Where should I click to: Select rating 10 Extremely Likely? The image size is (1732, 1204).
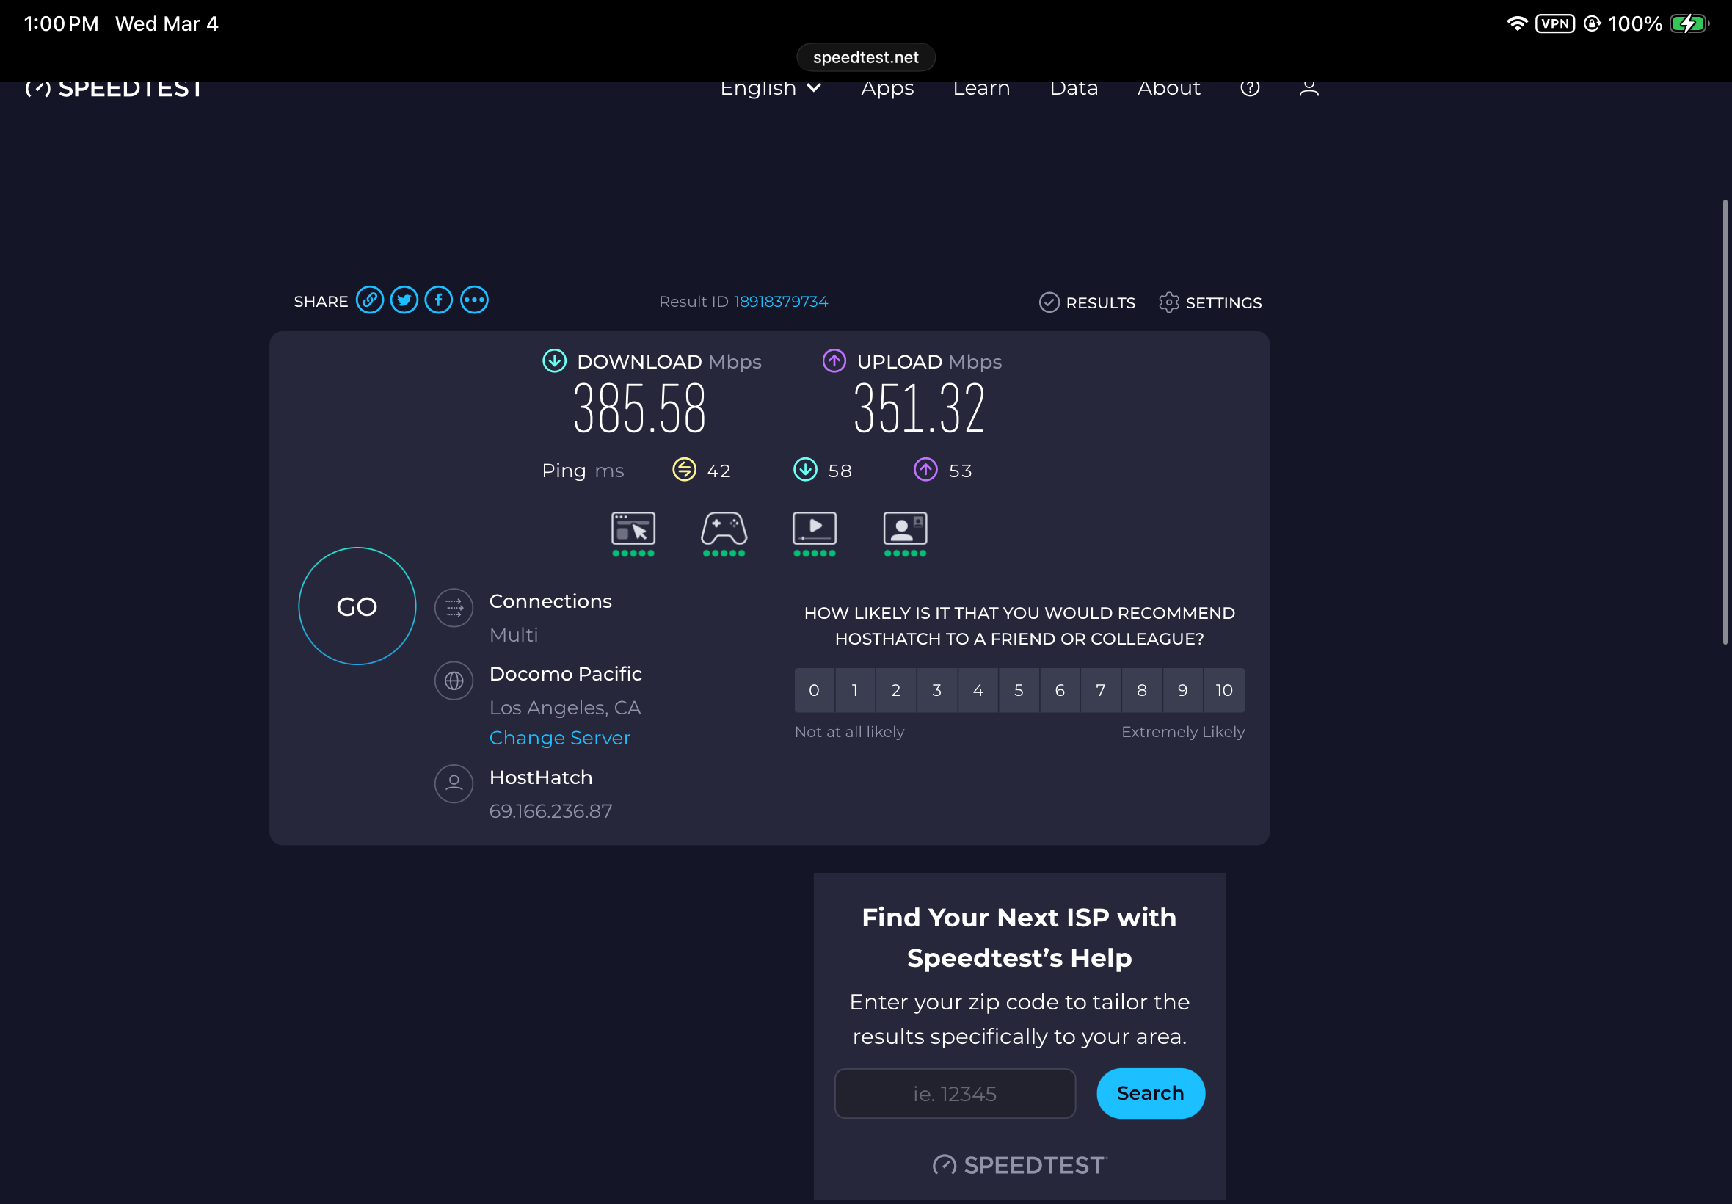click(1224, 690)
